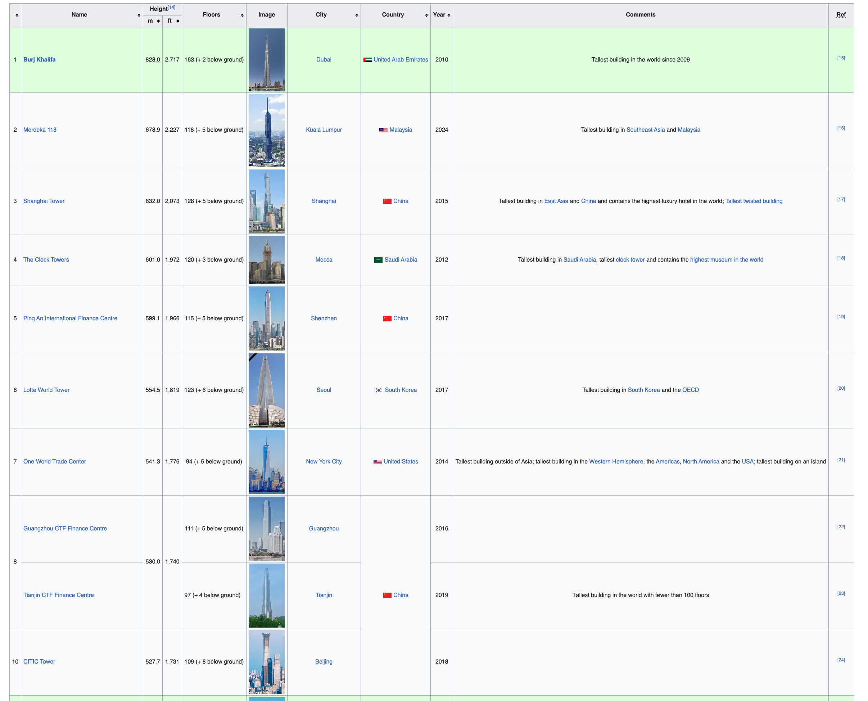Open the OECD link
The width and height of the screenshot is (868, 701).
click(690, 390)
